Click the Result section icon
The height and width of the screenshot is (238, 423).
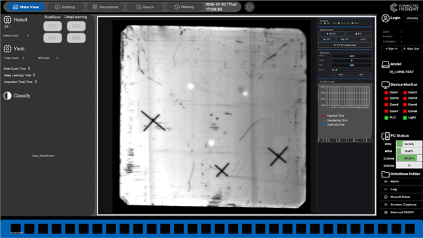point(7,20)
